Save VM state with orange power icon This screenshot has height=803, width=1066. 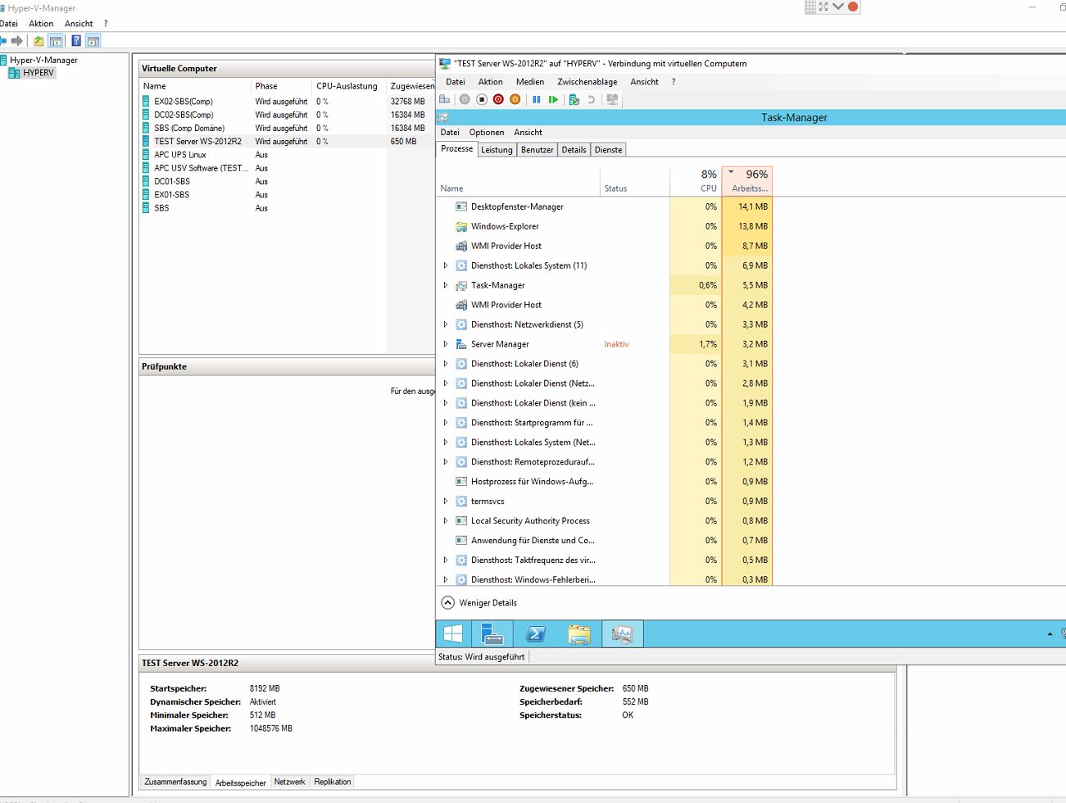[515, 99]
